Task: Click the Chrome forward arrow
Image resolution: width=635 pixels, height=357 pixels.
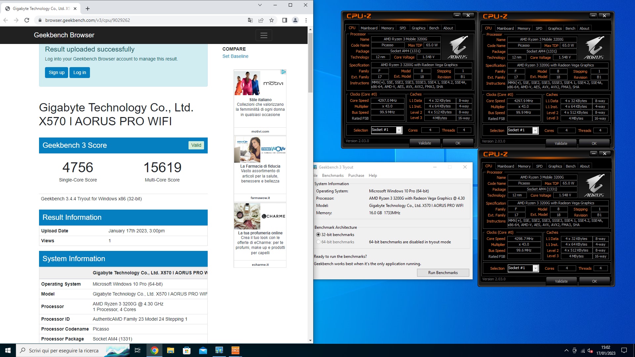Action: 16,20
